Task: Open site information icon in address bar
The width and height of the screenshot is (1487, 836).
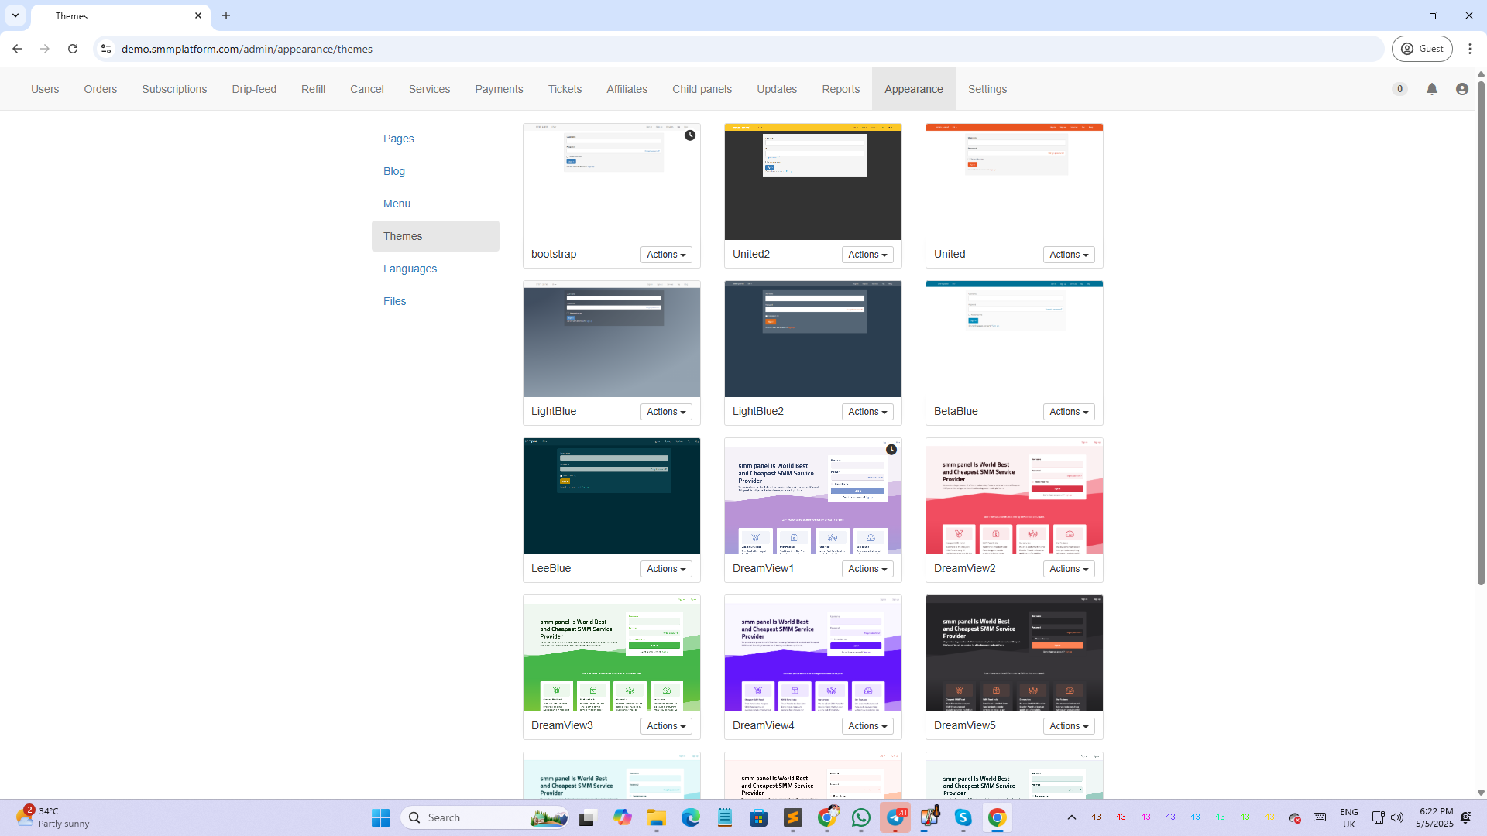Action: click(x=106, y=49)
